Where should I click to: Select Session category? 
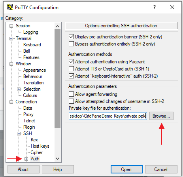pos(23,26)
